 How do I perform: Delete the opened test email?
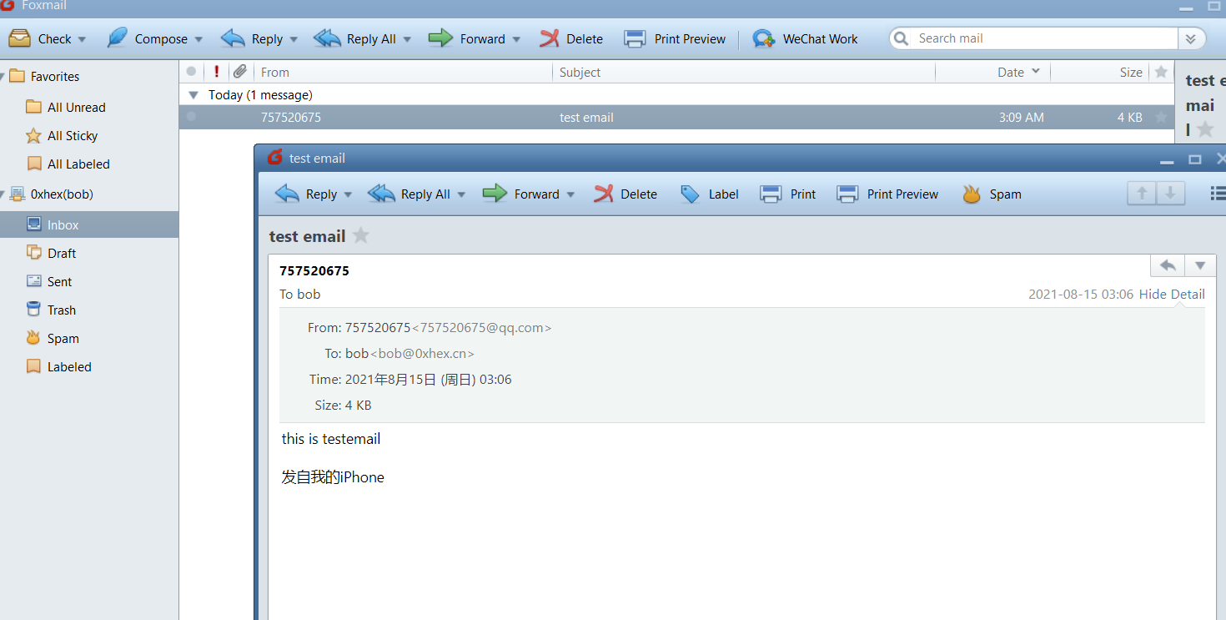pos(626,194)
